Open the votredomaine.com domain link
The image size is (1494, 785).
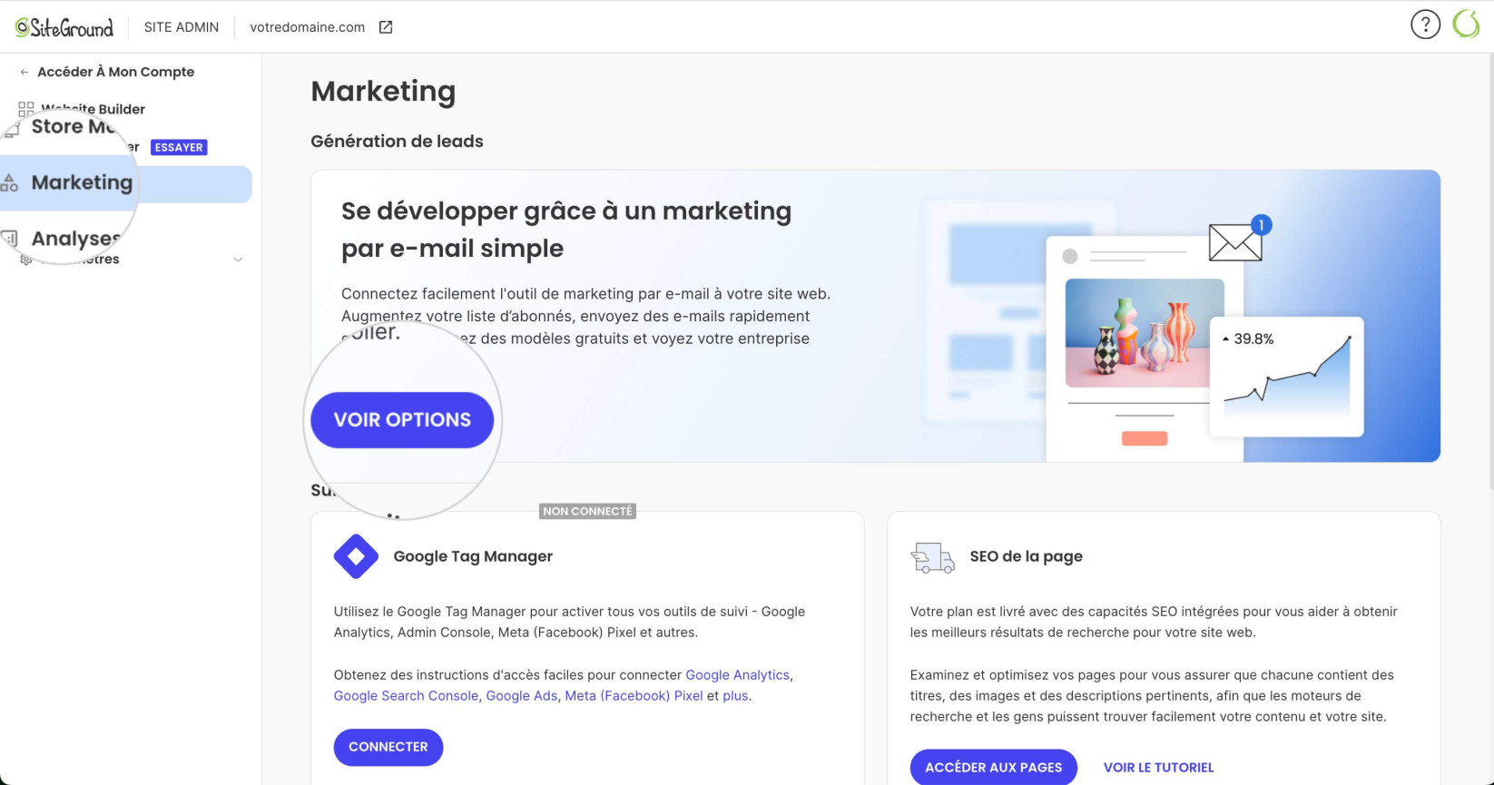[x=308, y=27]
